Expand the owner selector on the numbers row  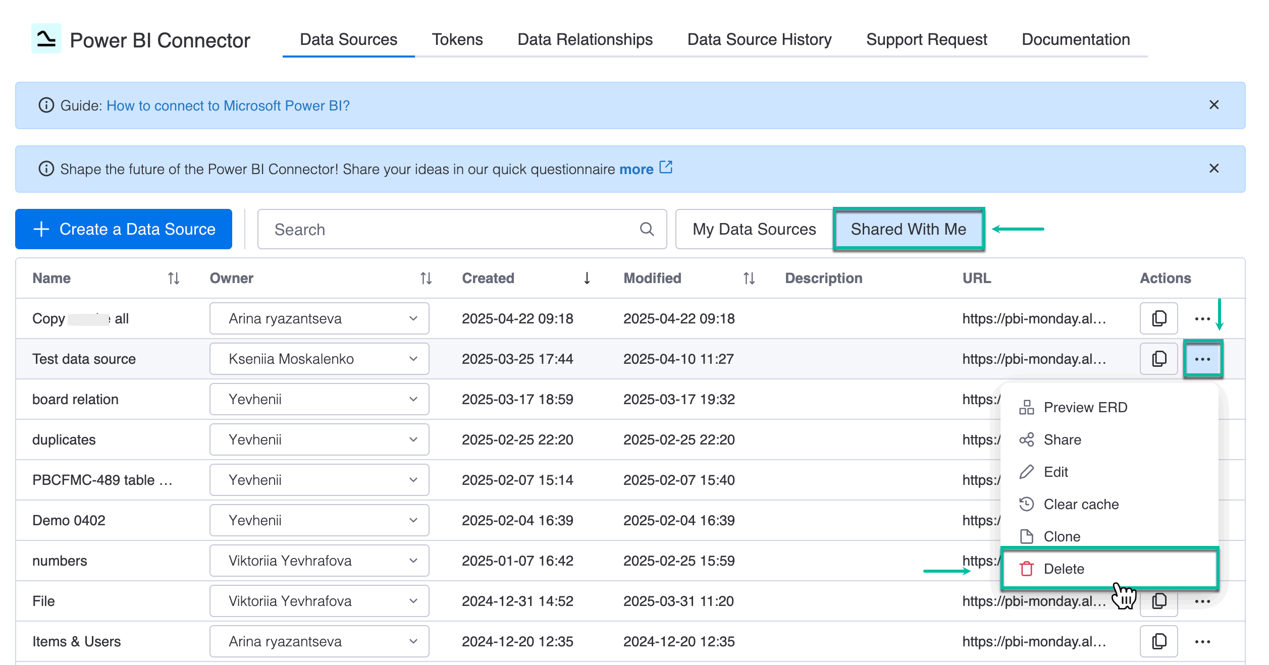tap(414, 561)
